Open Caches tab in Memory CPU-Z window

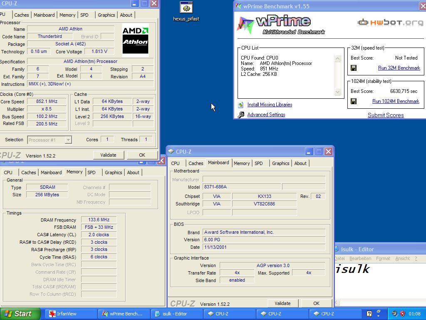point(29,172)
